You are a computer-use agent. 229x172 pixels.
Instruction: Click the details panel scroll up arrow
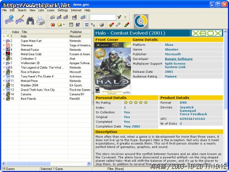(225, 32)
